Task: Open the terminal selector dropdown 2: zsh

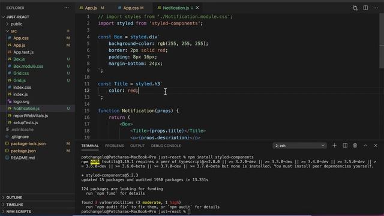Action: (299, 146)
